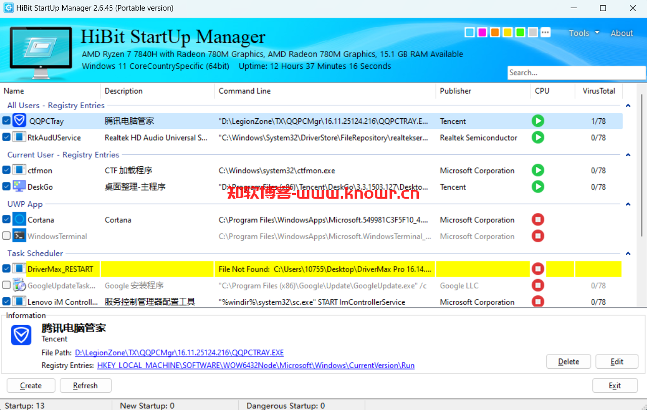Image resolution: width=647 pixels, height=410 pixels.
Task: Disable the DeskGo startup checkbox
Action: (x=6, y=187)
